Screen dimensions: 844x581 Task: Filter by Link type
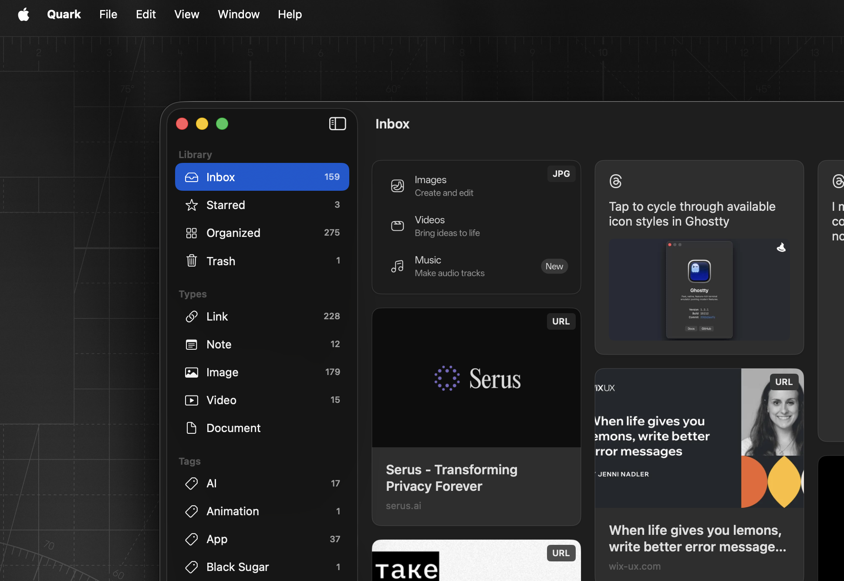[x=262, y=316]
